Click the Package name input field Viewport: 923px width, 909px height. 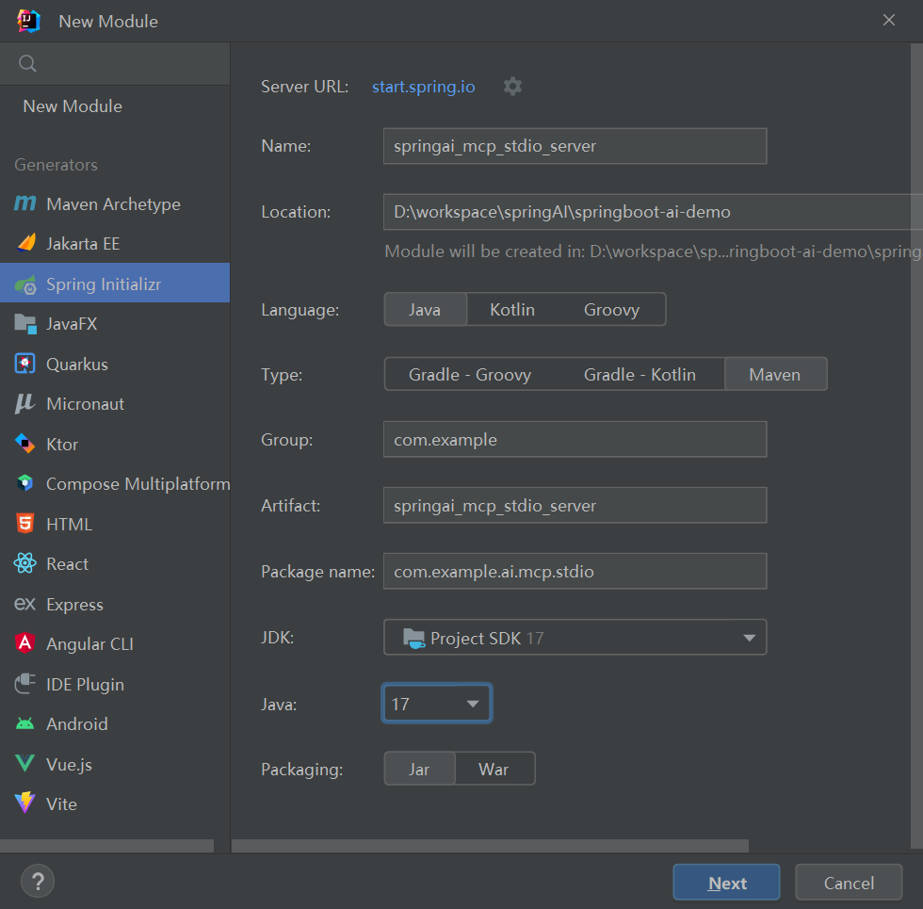click(575, 572)
